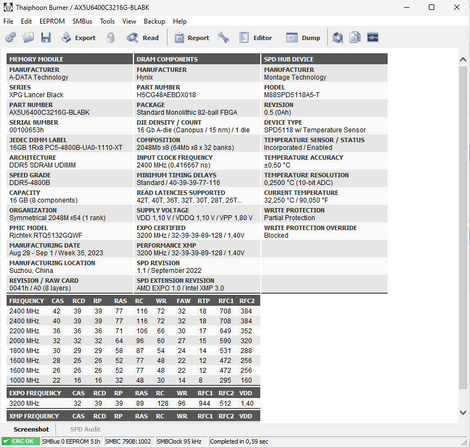Click the SMBus 0 EEPROM 51h status
This screenshot has height=448, width=470.
71,441
